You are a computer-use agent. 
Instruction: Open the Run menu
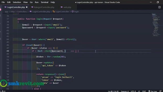(37, 2)
